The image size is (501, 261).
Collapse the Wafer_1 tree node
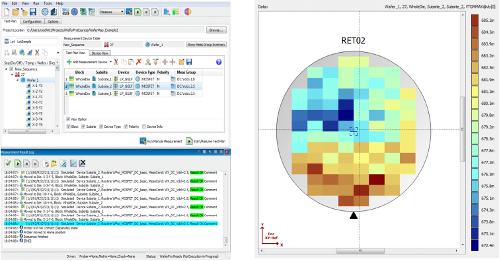pos(17,80)
